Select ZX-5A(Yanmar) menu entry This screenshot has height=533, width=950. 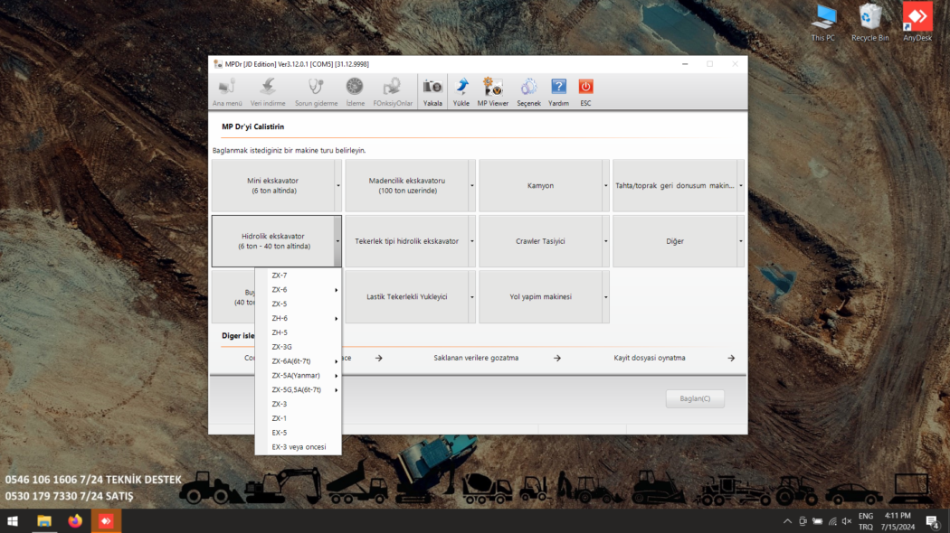click(x=297, y=376)
